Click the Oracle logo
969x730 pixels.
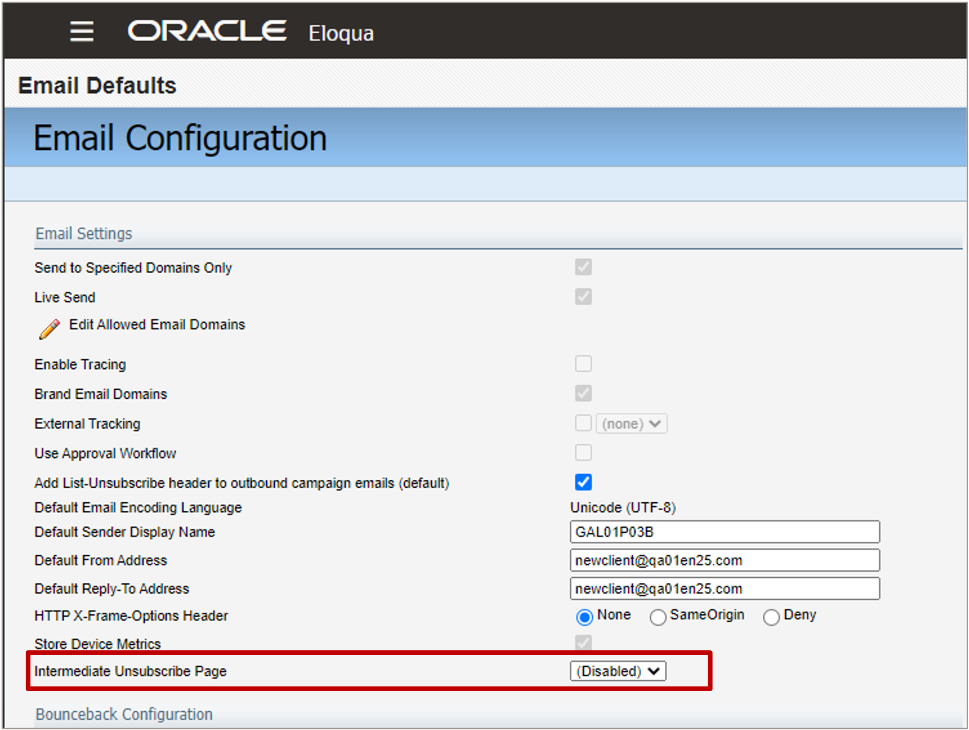click(207, 31)
